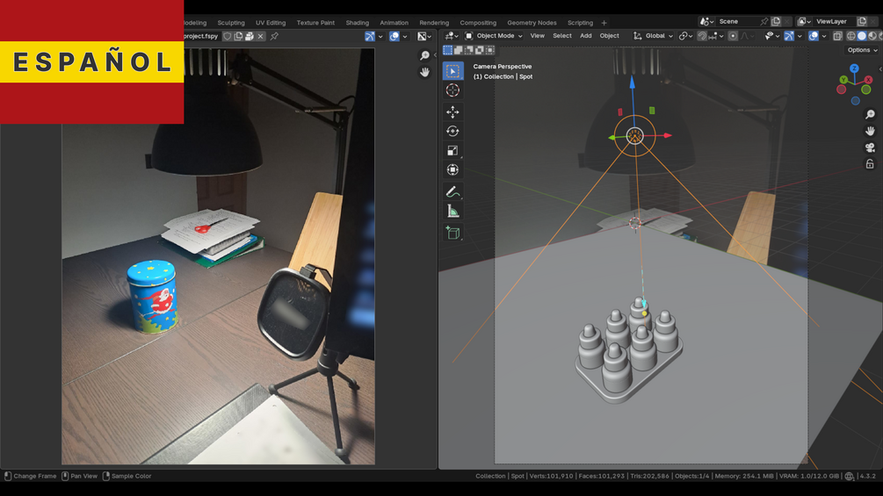
Task: Toggle overlays in 3D viewport header
Action: click(x=814, y=36)
